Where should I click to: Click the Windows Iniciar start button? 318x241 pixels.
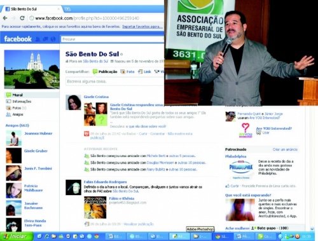tap(17, 236)
